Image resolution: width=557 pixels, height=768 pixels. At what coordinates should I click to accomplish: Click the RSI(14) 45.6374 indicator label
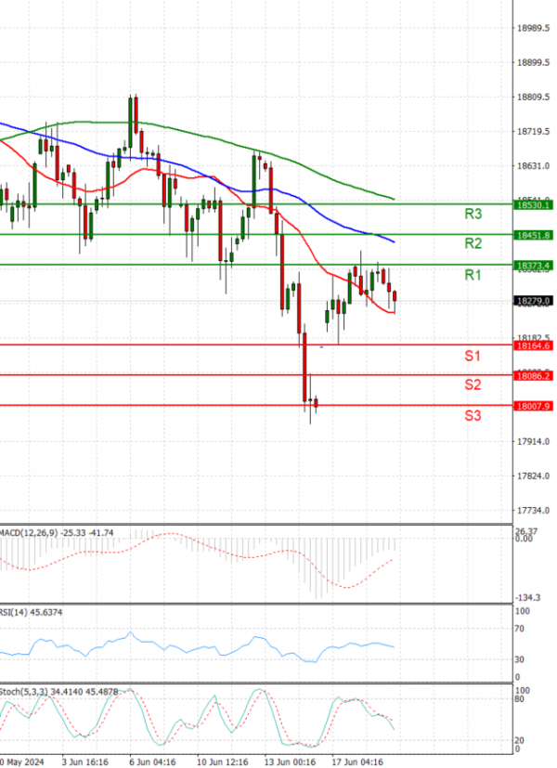pos(31,612)
